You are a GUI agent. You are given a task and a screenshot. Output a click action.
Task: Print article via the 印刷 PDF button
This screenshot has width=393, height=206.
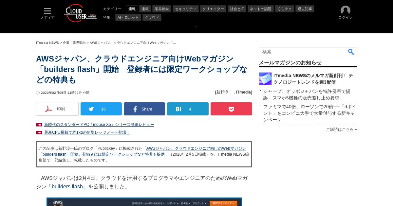tap(57, 109)
